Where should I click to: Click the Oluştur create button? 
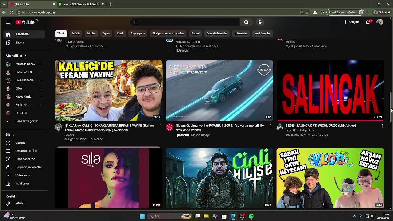(x=351, y=22)
